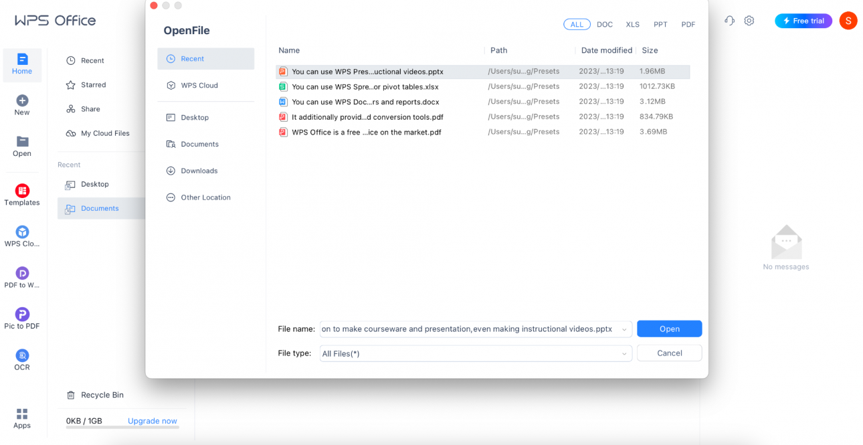Open Share in main window list
The width and height of the screenshot is (863, 445).
click(x=83, y=109)
